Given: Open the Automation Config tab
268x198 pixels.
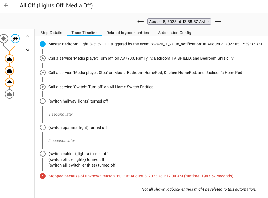Looking at the screenshot, I should (174, 33).
